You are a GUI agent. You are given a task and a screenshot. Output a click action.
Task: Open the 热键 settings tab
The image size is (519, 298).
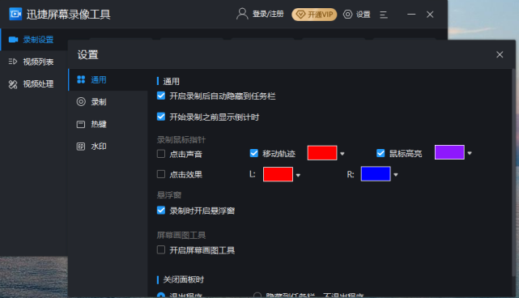(x=108, y=124)
